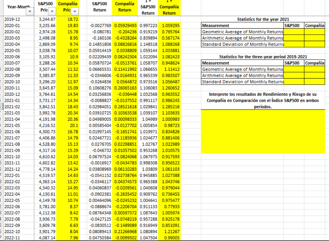Viewport: 329px width, 241px height.
Task: Open the S&P500 Price filter dropdown
Action: pos(52,11)
